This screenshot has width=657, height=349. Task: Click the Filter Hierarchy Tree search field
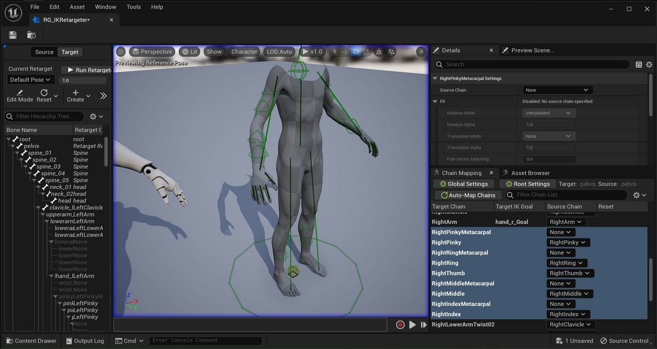(45, 117)
